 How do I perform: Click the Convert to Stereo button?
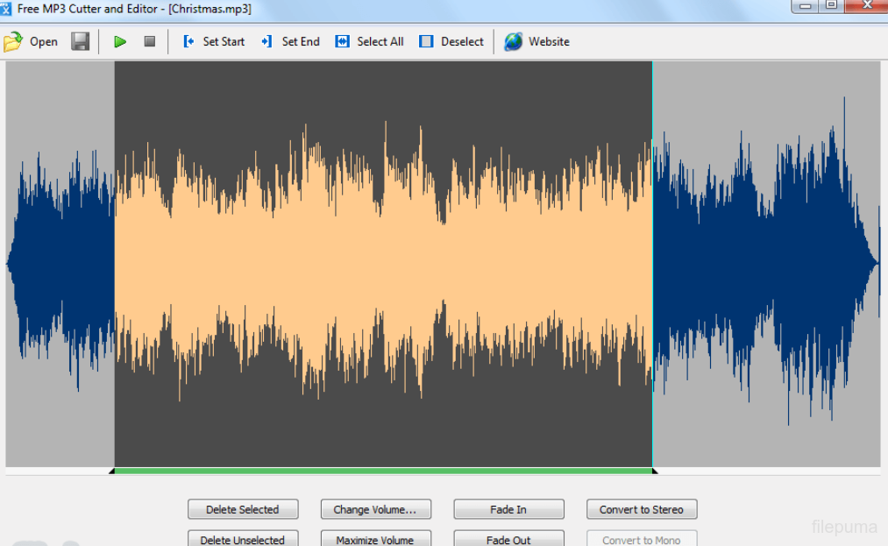(641, 509)
